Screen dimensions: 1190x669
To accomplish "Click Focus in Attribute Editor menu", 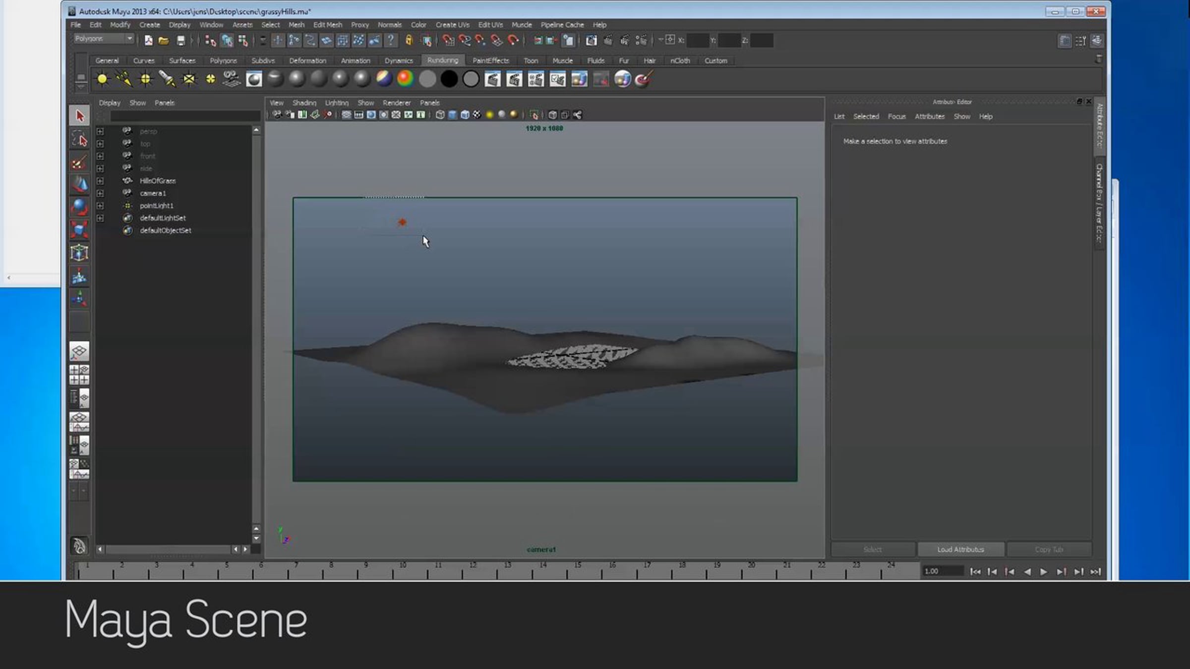I will pyautogui.click(x=896, y=116).
